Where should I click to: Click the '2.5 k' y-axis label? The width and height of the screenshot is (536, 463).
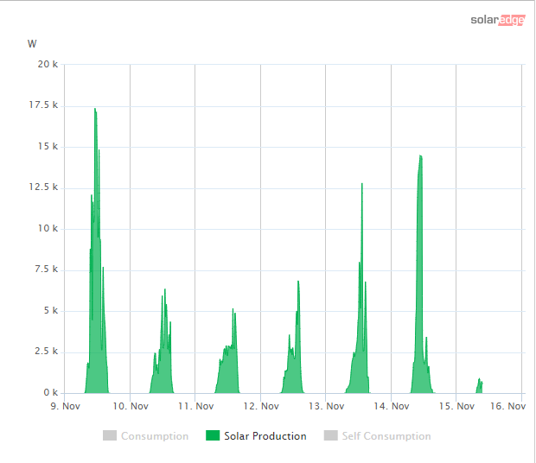[46, 352]
